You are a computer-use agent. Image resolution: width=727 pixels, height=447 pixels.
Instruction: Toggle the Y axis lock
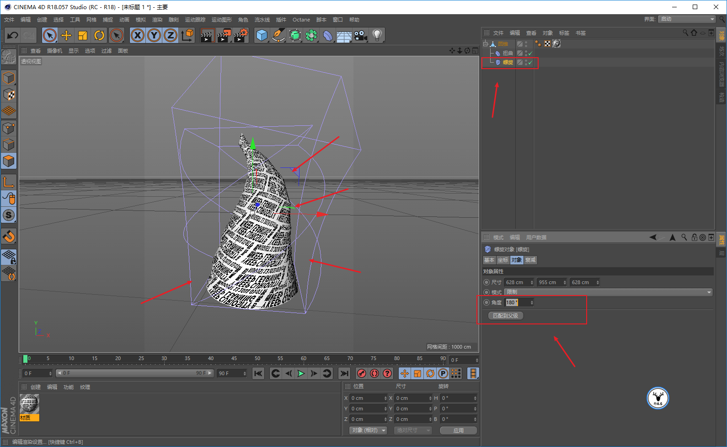[x=154, y=35]
